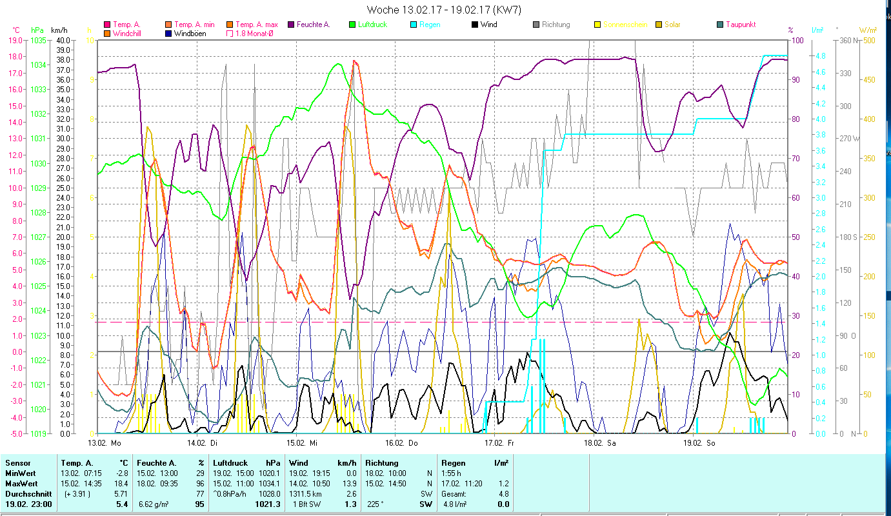The image size is (891, 516).
Task: Click the 'l/m²' axis unit above the chart
Action: 817,30
